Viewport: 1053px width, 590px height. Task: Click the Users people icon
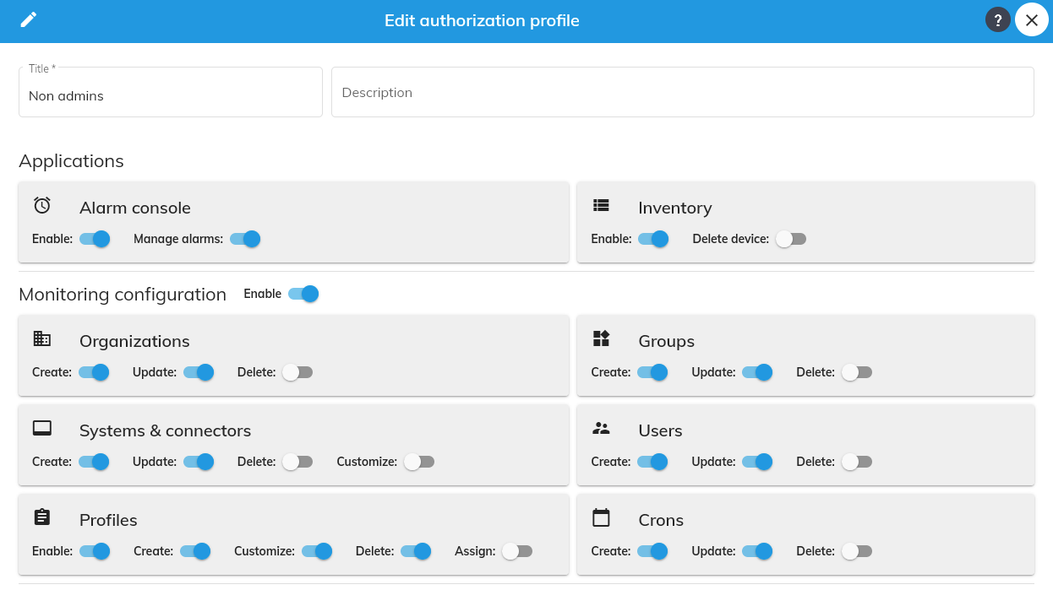point(601,428)
